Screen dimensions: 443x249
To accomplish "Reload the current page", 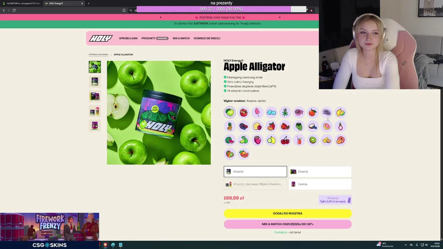I will [14, 10].
